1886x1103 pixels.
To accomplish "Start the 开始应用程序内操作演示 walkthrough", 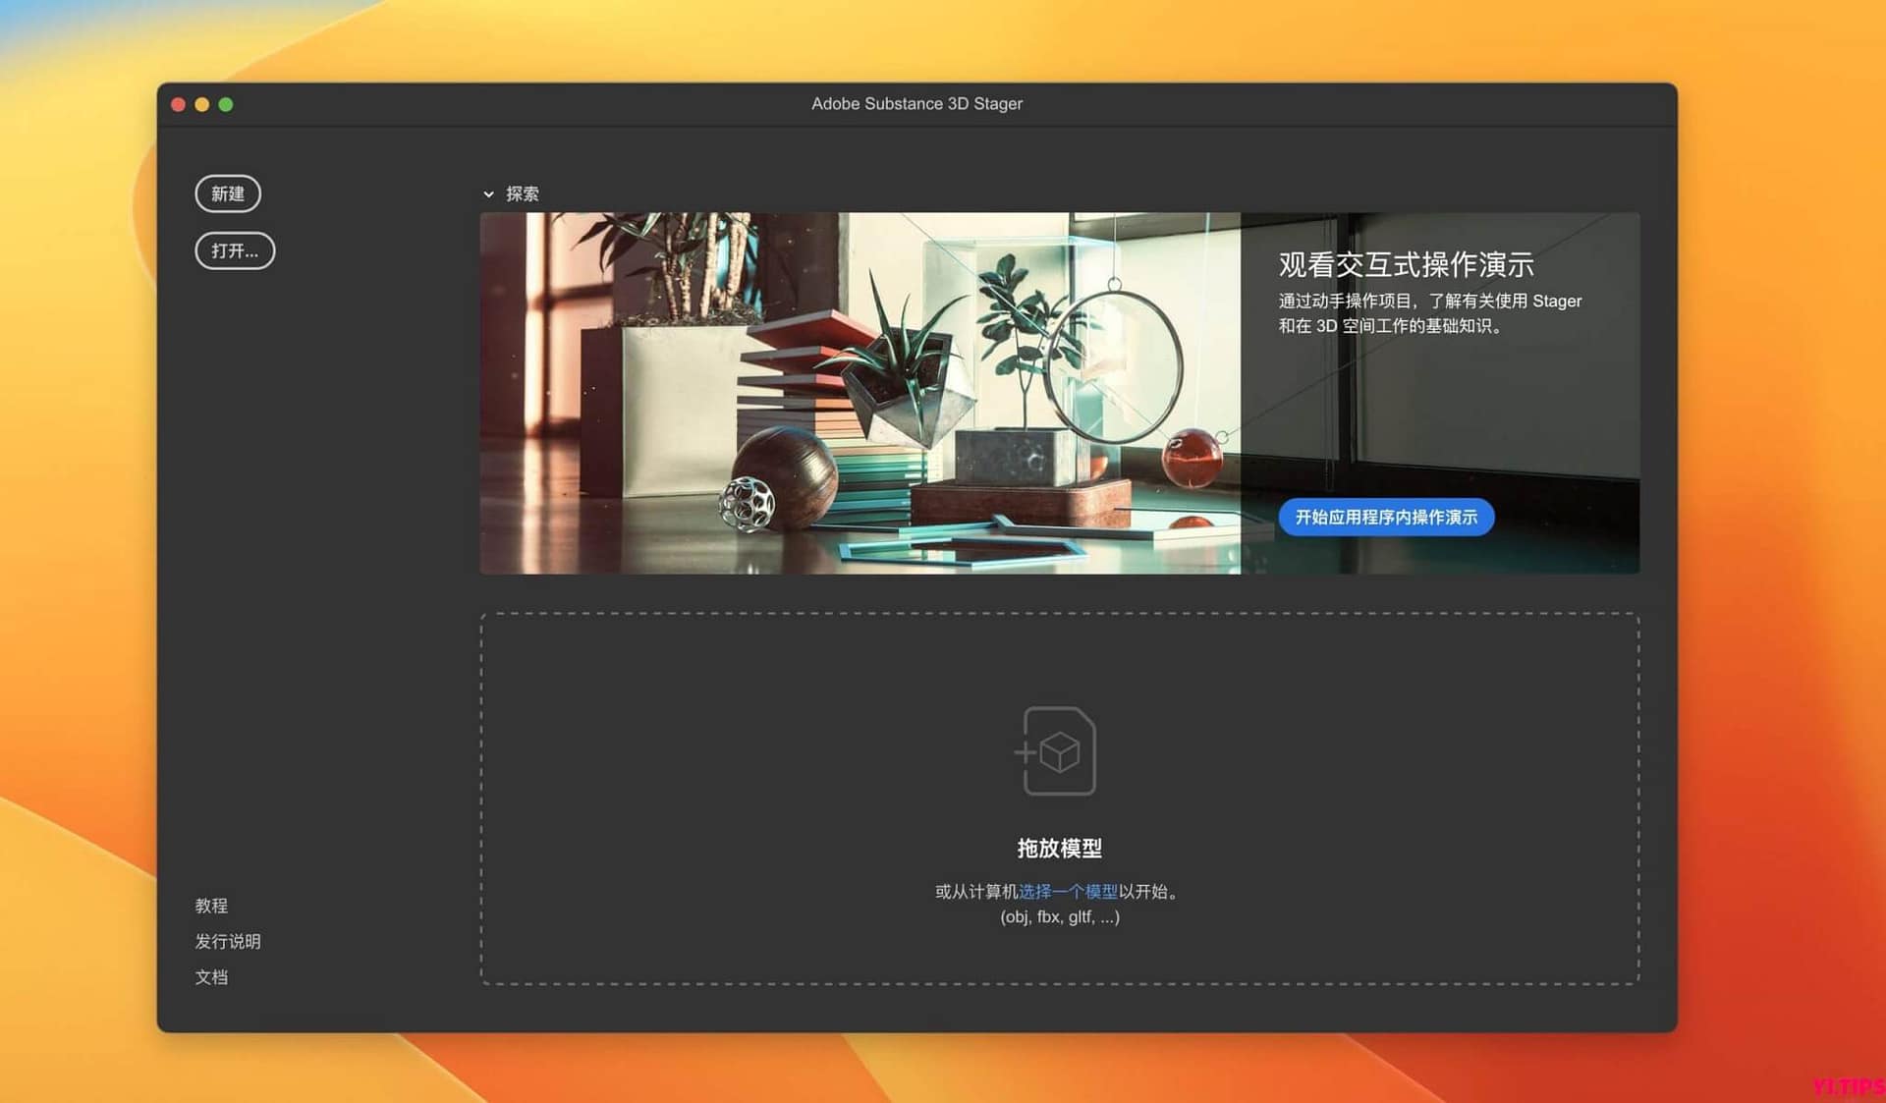I will (x=1386, y=517).
